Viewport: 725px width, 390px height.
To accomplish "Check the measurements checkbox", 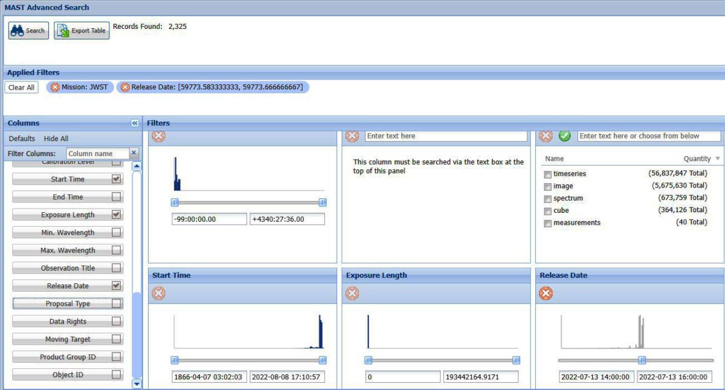I will (547, 223).
